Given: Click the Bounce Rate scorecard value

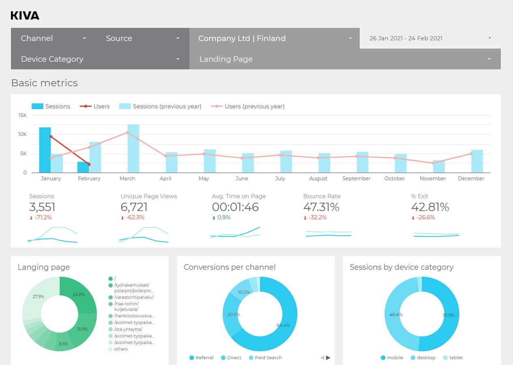Looking at the screenshot, I should pos(321,207).
